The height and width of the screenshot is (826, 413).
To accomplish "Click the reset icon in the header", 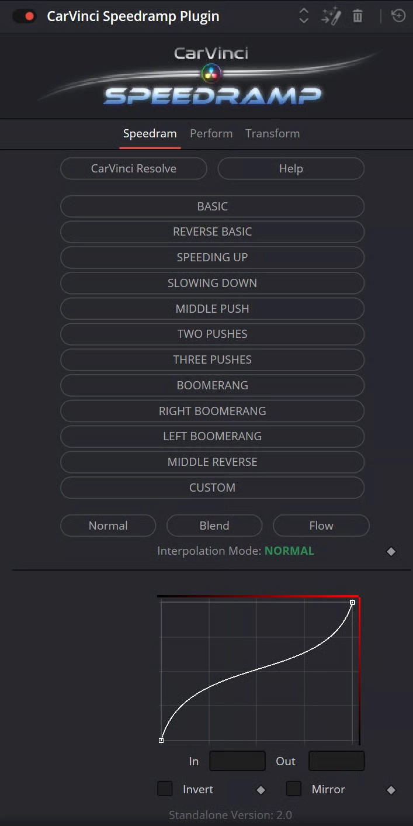I will click(x=398, y=16).
